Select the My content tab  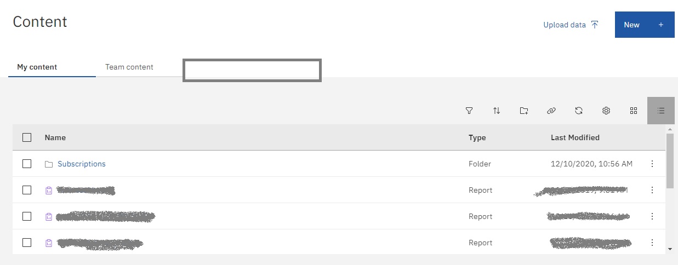click(x=37, y=67)
